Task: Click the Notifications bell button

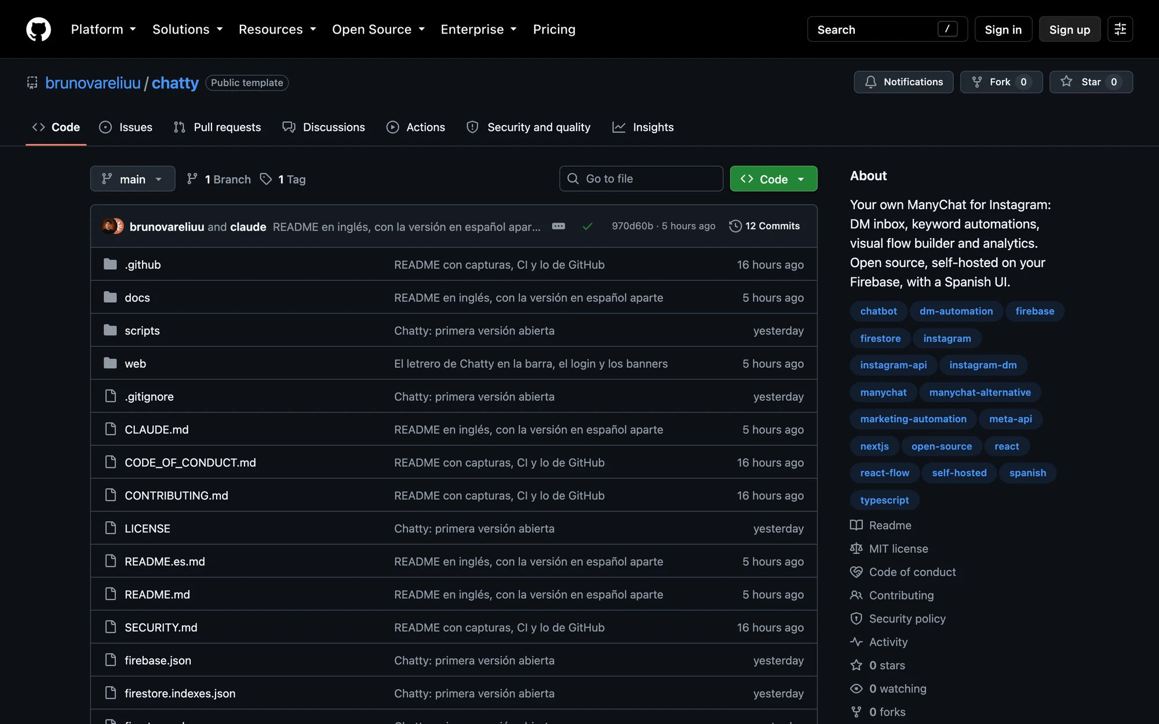Action: (903, 82)
